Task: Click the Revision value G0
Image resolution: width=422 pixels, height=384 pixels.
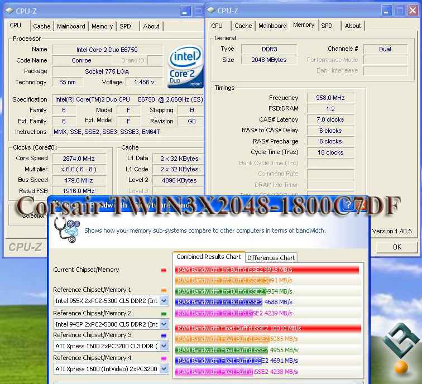Action: click(x=191, y=121)
